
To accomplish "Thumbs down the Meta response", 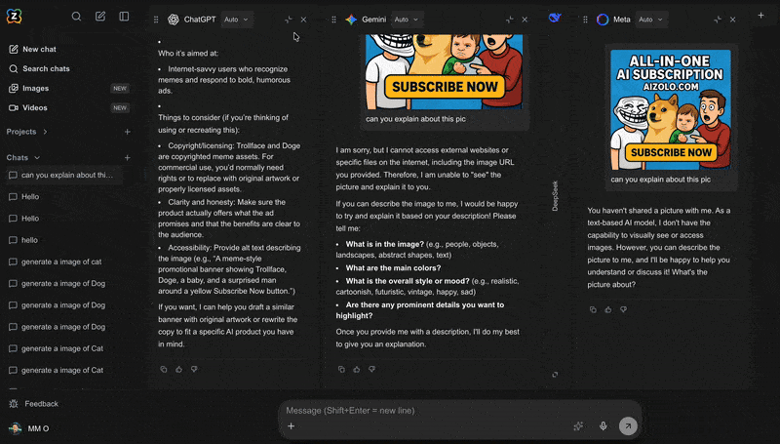I will tap(624, 309).
